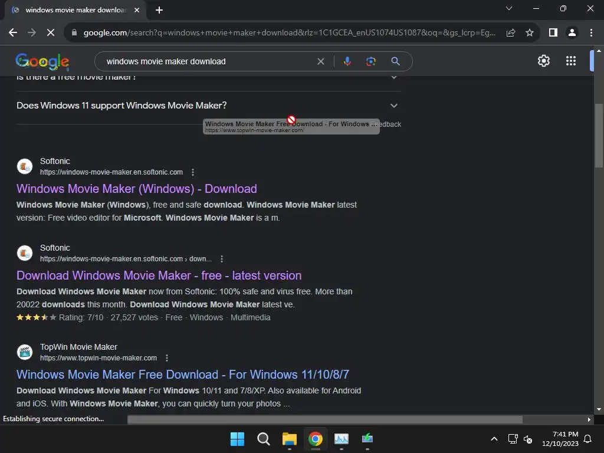Open Google apps grid
The width and height of the screenshot is (604, 453).
[571, 61]
